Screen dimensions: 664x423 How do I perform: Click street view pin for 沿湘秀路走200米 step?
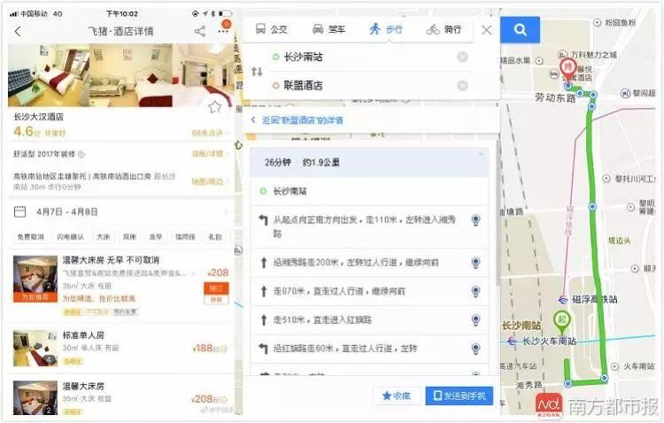click(x=476, y=263)
